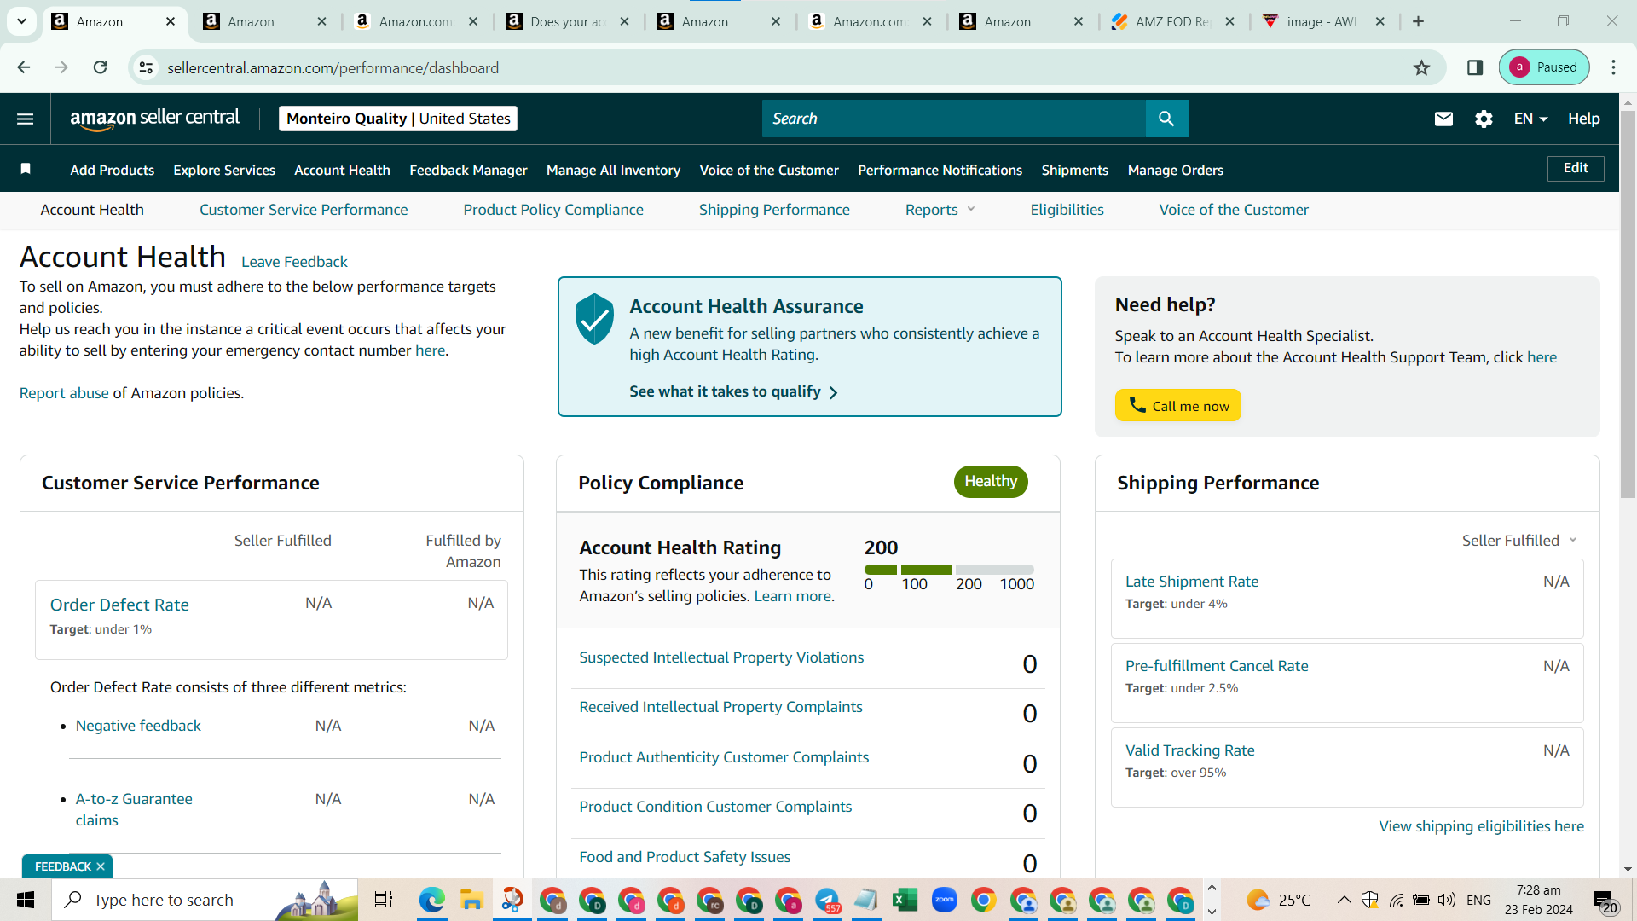The image size is (1637, 921).
Task: Click the Paused profile button
Action: tap(1544, 67)
